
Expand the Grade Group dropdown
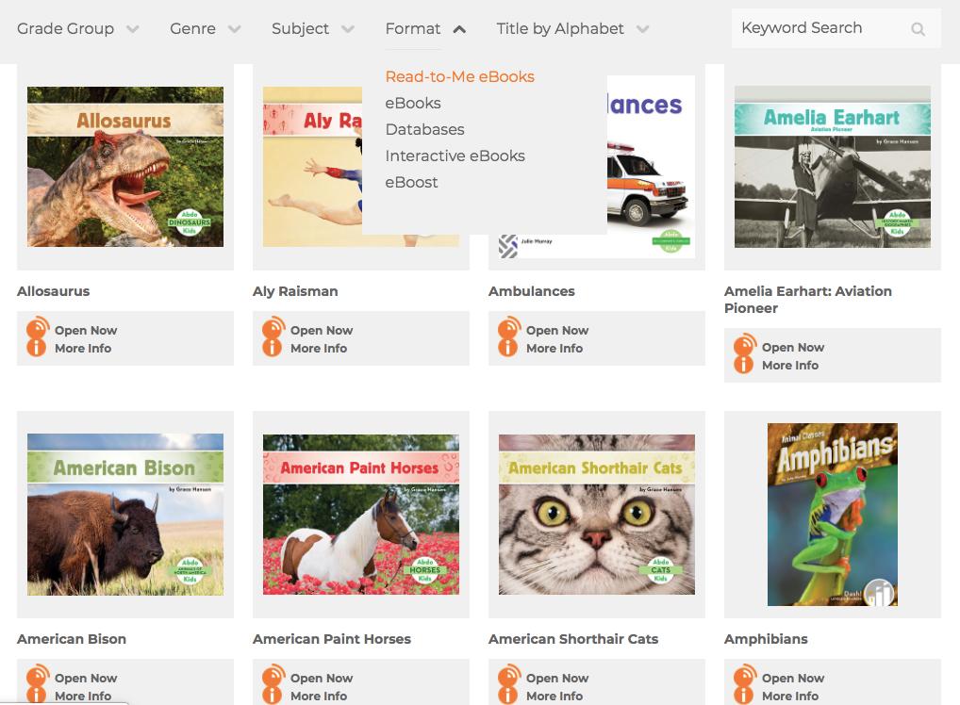click(x=77, y=28)
